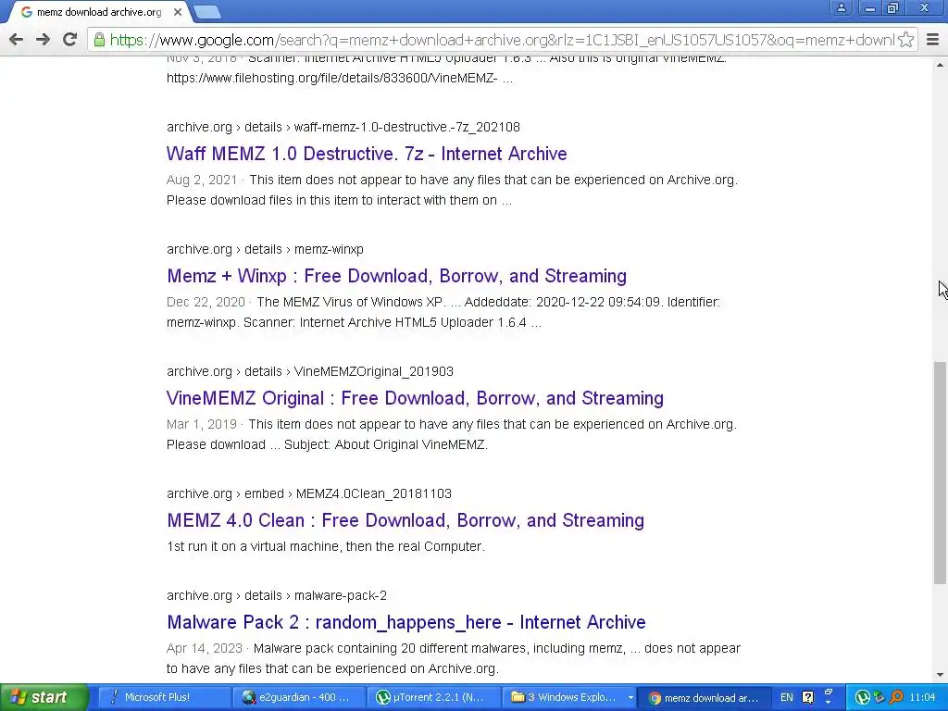Switch to e2guardian taskbar window
The image size is (948, 711).
coord(299,697)
